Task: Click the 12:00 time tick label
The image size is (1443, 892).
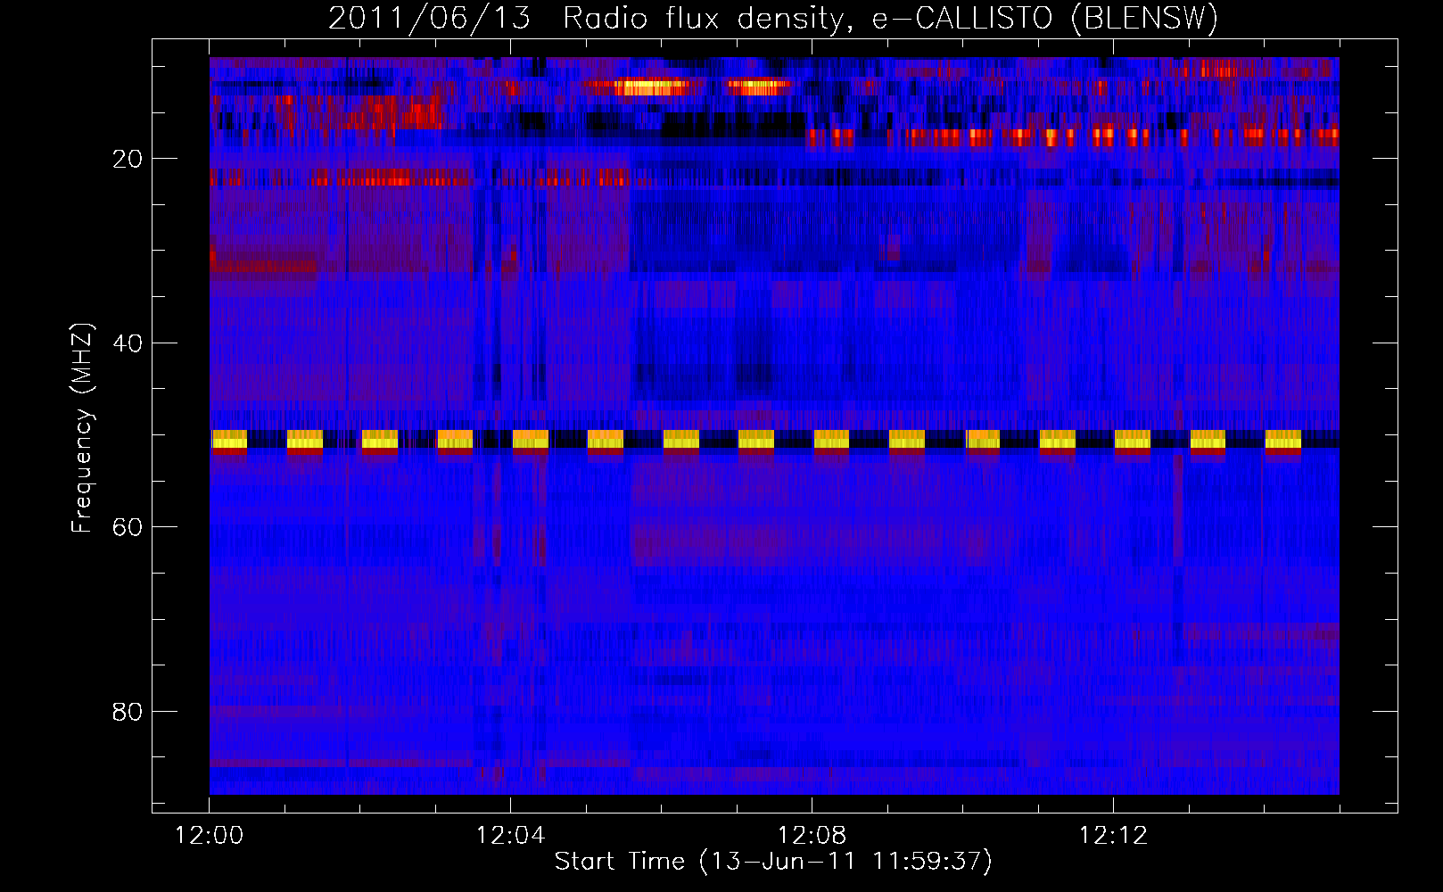Action: click(x=210, y=836)
